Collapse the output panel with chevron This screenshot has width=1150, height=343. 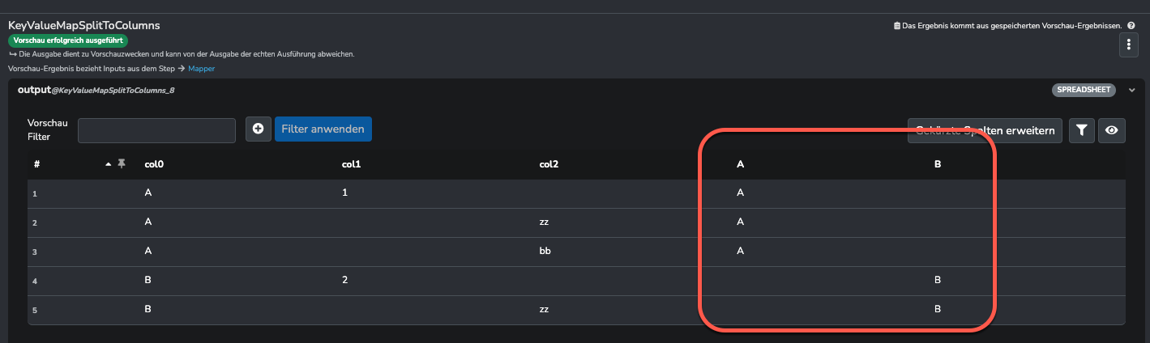(1132, 91)
